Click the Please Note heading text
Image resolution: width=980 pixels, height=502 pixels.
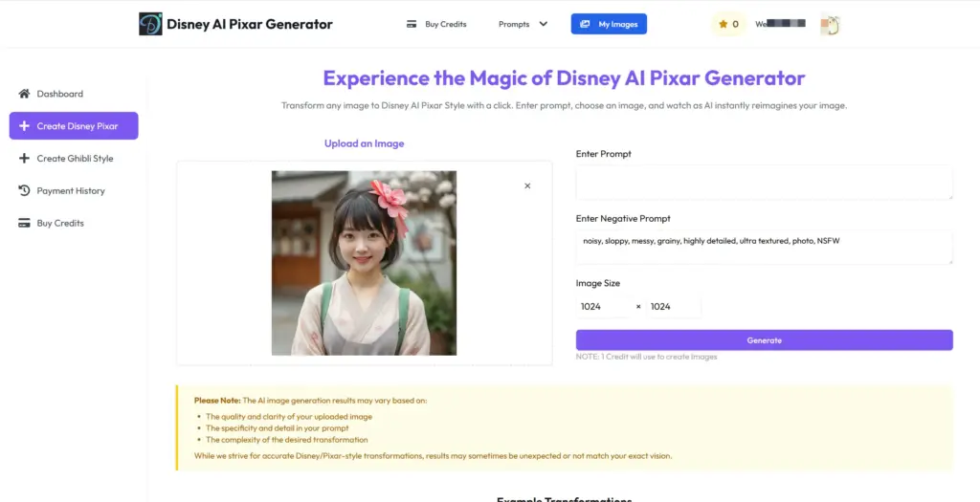(x=217, y=401)
